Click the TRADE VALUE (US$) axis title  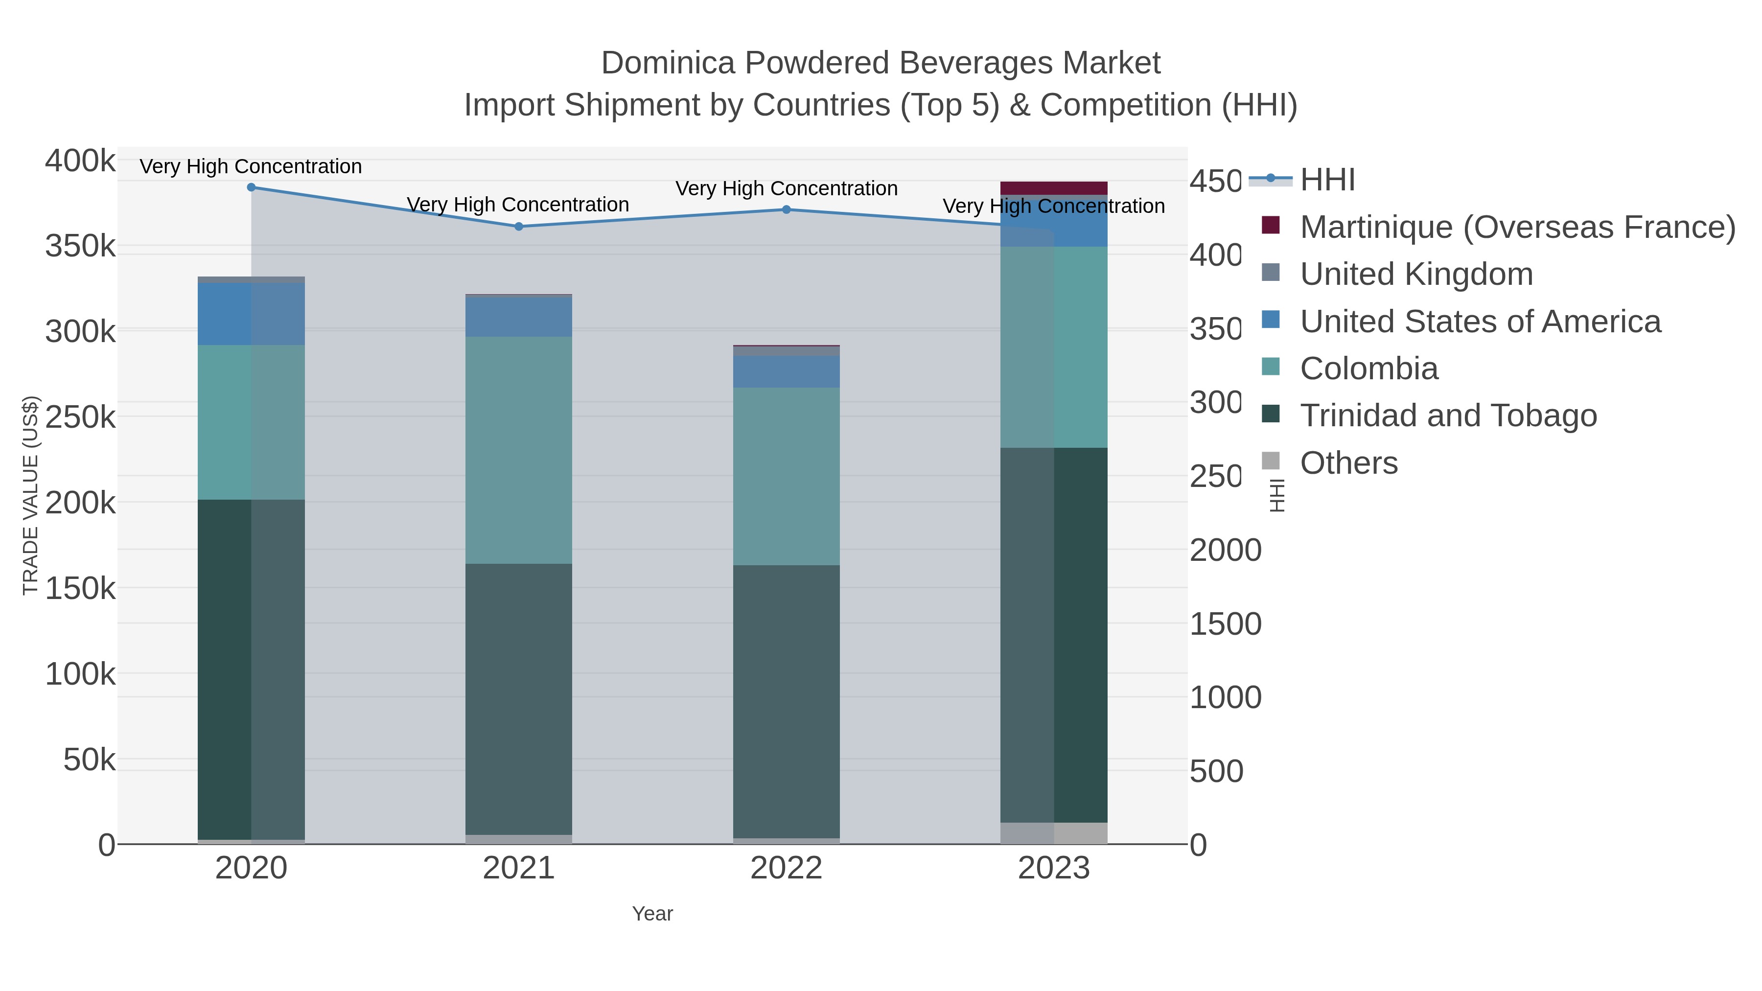point(31,495)
